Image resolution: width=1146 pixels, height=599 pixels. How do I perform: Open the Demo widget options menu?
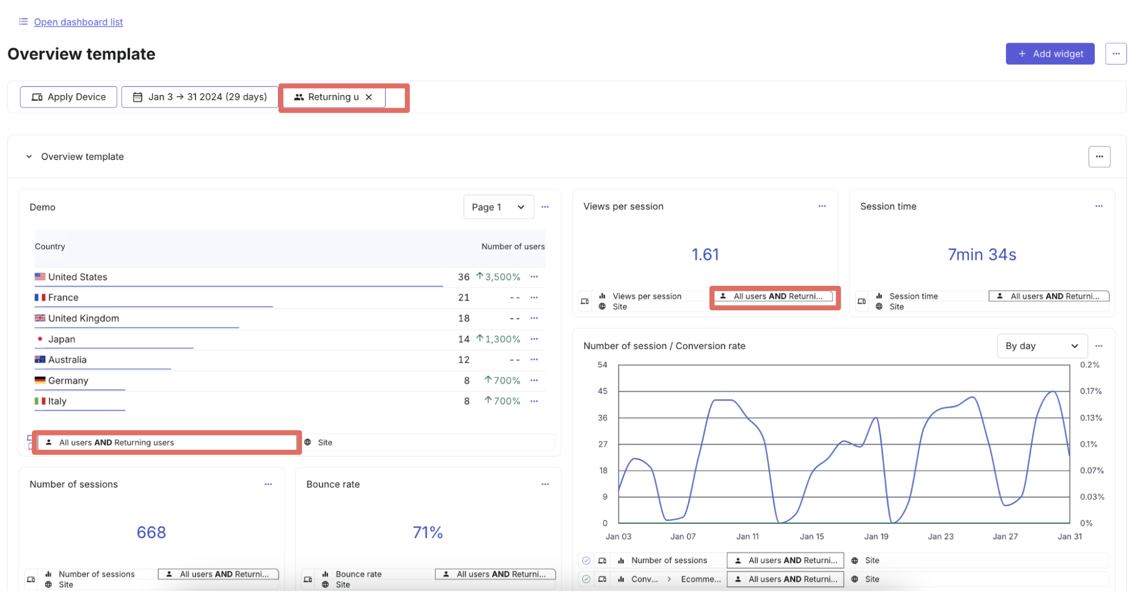pyautogui.click(x=545, y=207)
